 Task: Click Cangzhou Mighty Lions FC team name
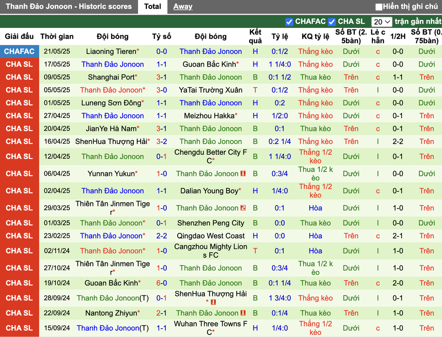pos(210,251)
